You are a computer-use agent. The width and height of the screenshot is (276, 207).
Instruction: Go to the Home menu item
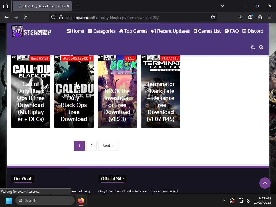75,31
